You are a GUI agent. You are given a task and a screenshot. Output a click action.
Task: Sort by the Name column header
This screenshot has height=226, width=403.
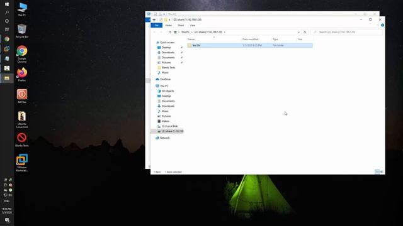coord(191,39)
